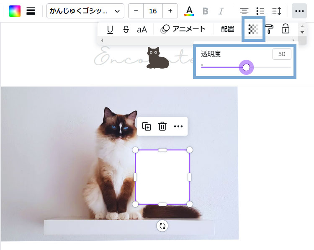Click the rotate handle below the square

point(162,226)
